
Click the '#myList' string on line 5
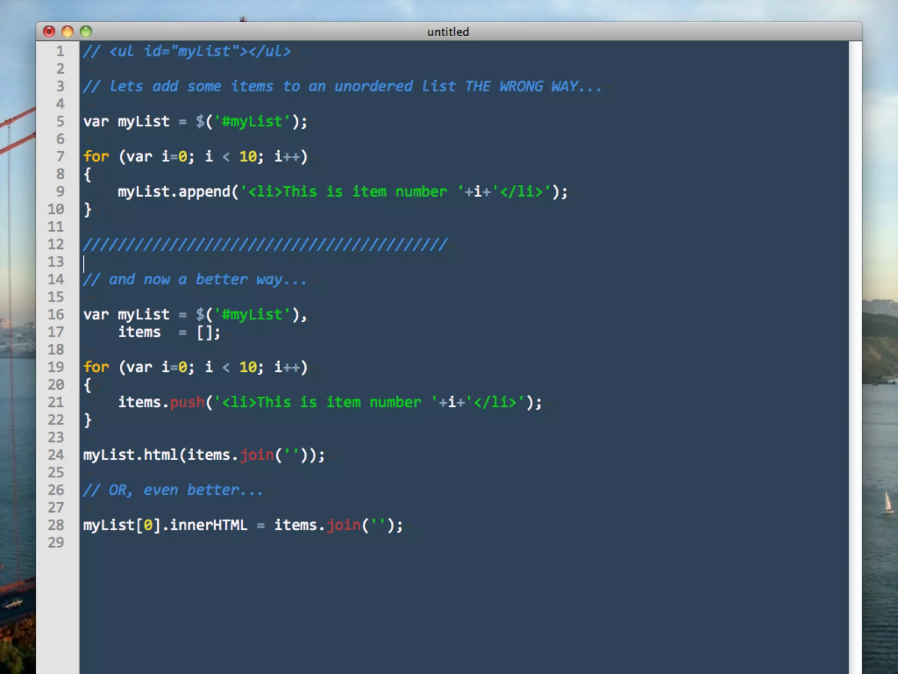click(252, 122)
